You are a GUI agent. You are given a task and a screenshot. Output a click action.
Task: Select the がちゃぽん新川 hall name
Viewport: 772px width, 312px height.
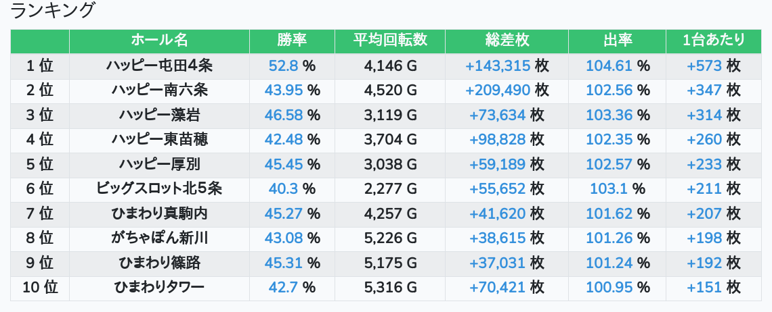[x=159, y=238]
